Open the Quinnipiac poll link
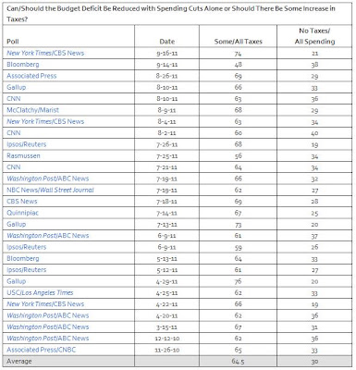This screenshot has width=356, height=370. (x=22, y=213)
